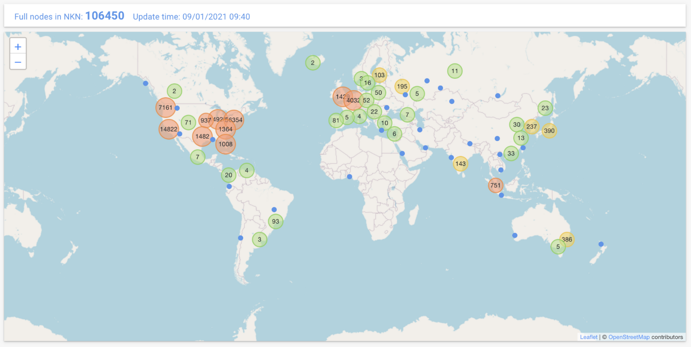
Task: Expand the 10 cluster near Greece
Action: [385, 123]
